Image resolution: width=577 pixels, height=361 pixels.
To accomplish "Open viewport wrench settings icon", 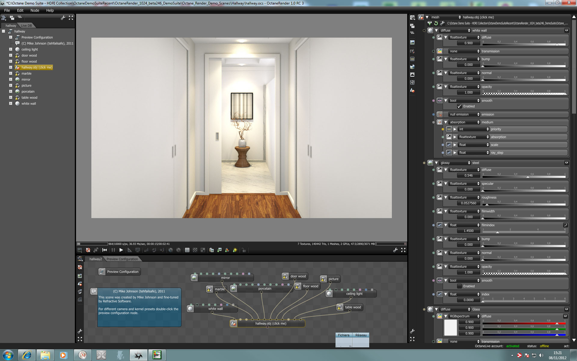I will pyautogui.click(x=395, y=250).
